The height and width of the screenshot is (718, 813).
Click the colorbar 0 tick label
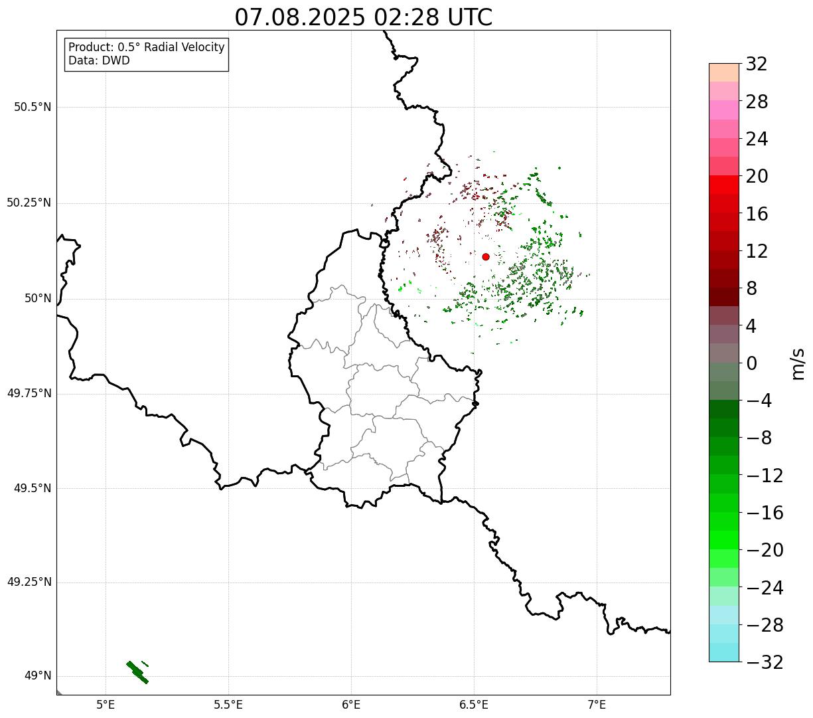point(751,363)
